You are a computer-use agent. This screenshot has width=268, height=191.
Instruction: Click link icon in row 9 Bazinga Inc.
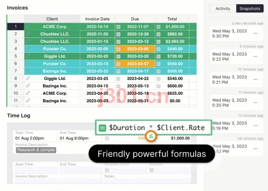[28, 86]
